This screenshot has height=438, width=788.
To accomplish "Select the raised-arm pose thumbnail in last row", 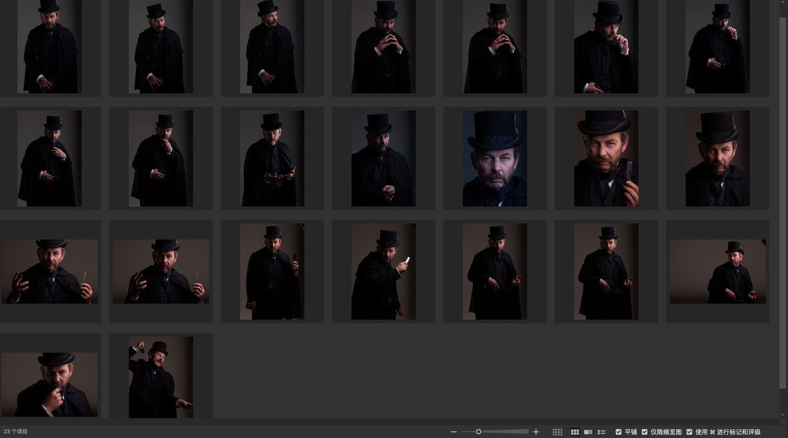I will coord(160,377).
